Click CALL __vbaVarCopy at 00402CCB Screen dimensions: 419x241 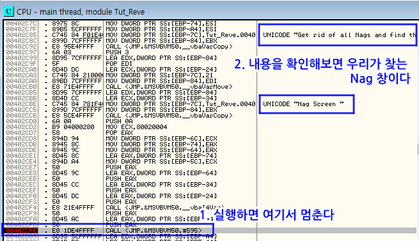169,116
